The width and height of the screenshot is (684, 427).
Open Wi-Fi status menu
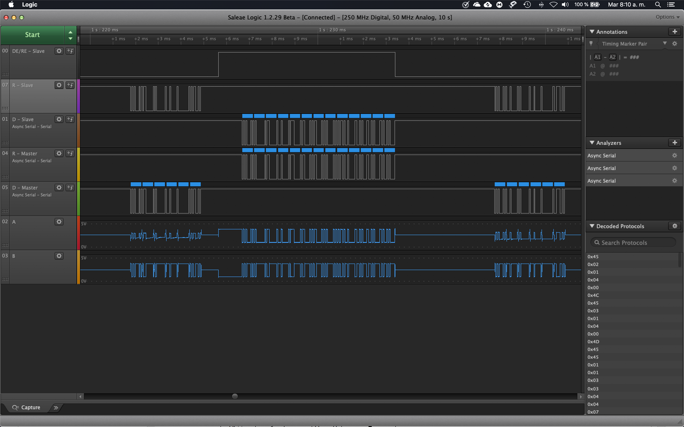553,4
